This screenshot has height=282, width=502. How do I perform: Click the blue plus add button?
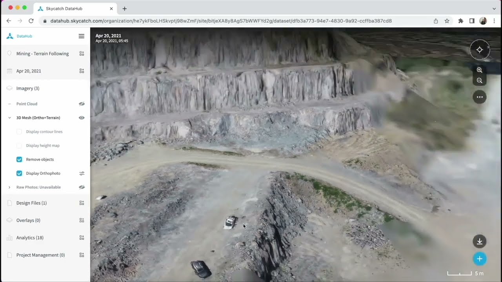479,259
